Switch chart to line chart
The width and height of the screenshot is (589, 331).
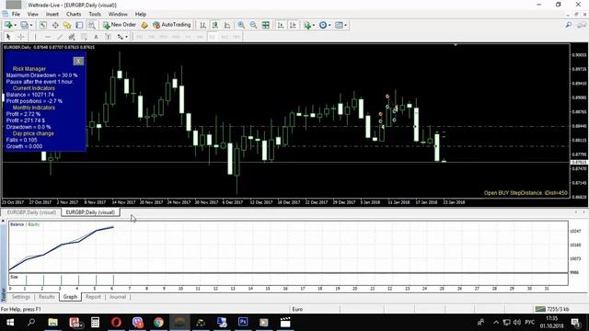pos(227,25)
